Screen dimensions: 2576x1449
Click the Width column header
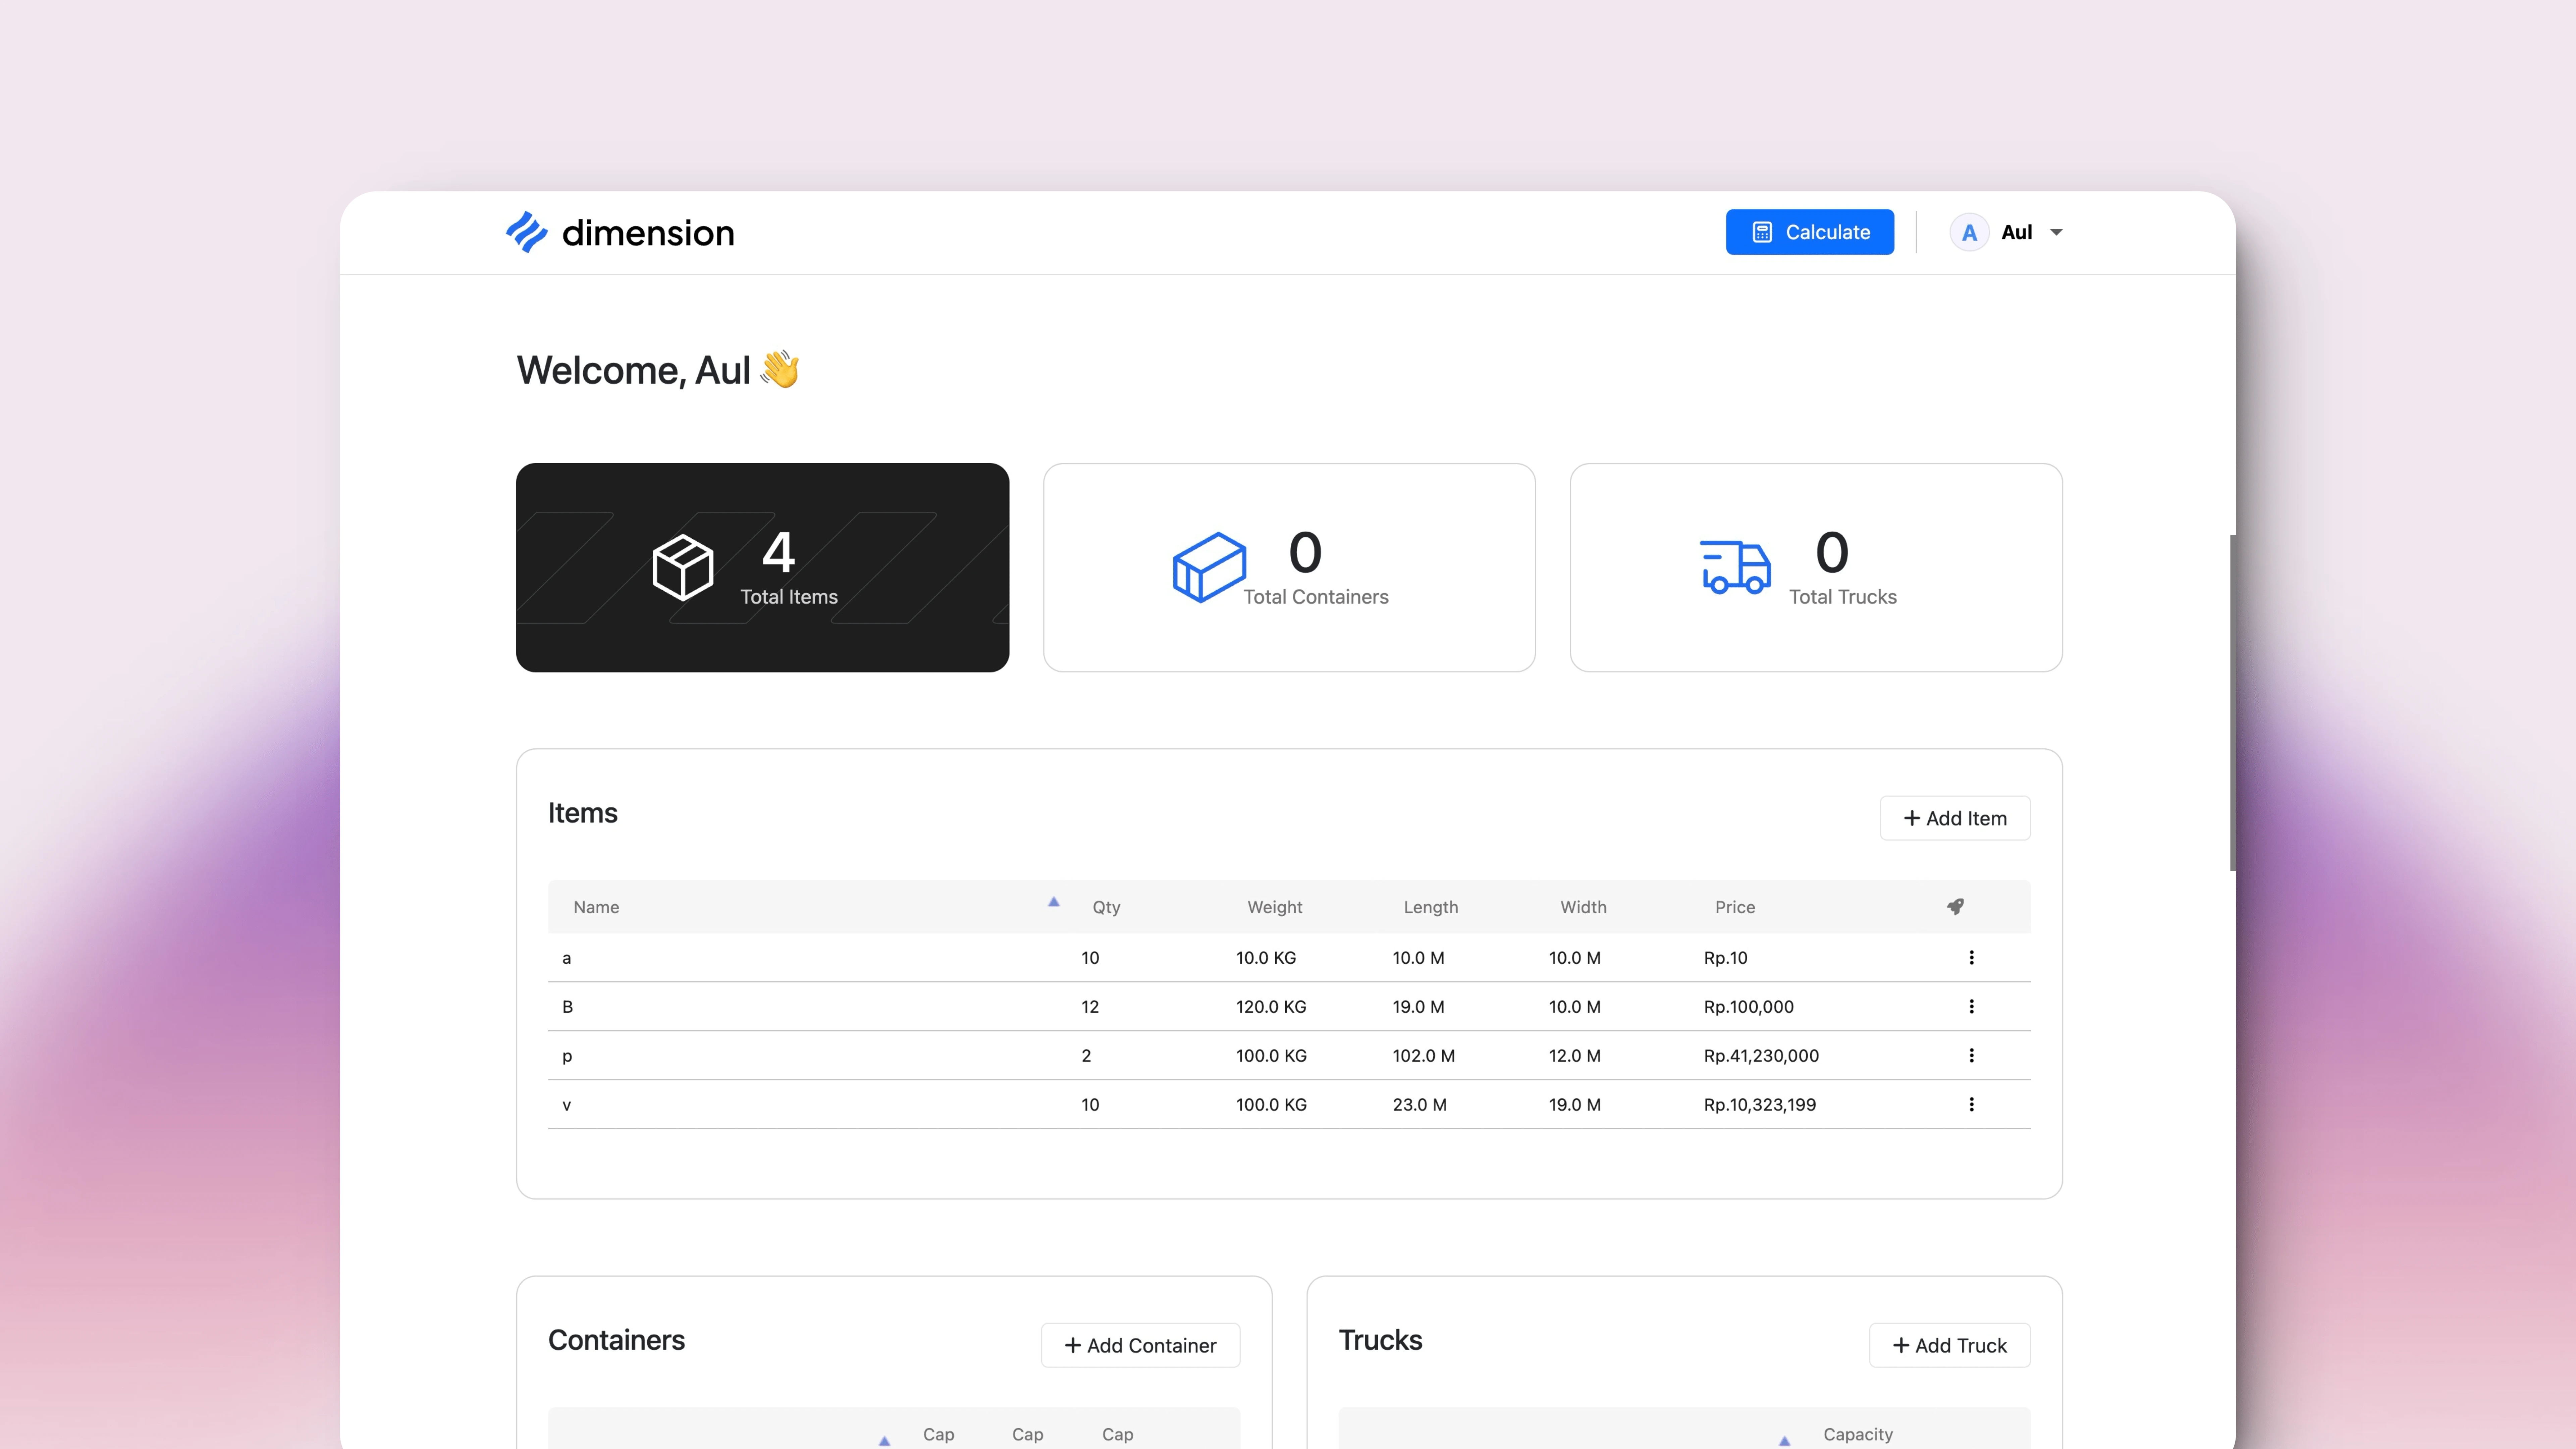click(x=1583, y=907)
